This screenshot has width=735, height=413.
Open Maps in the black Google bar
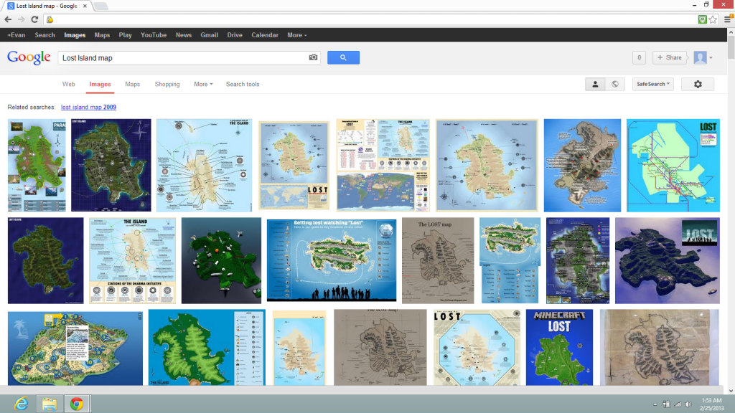coord(102,35)
